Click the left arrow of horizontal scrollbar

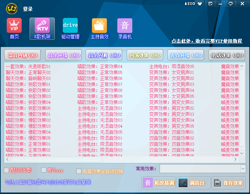[x=7, y=159]
